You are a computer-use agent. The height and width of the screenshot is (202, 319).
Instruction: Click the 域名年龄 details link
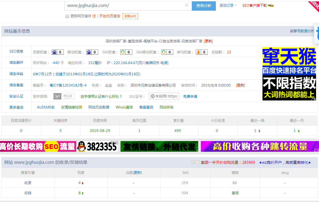pos(87,74)
